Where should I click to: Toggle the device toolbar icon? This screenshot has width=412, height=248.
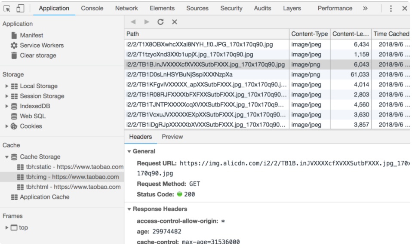21,9
